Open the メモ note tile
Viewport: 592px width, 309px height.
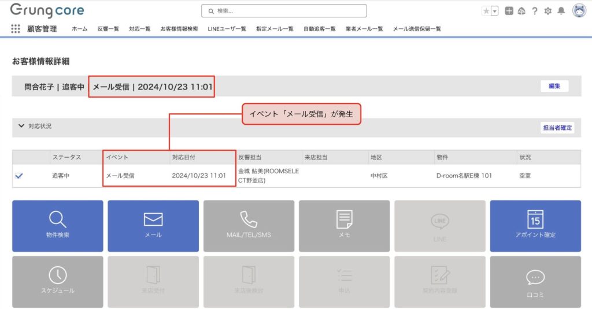(345, 226)
